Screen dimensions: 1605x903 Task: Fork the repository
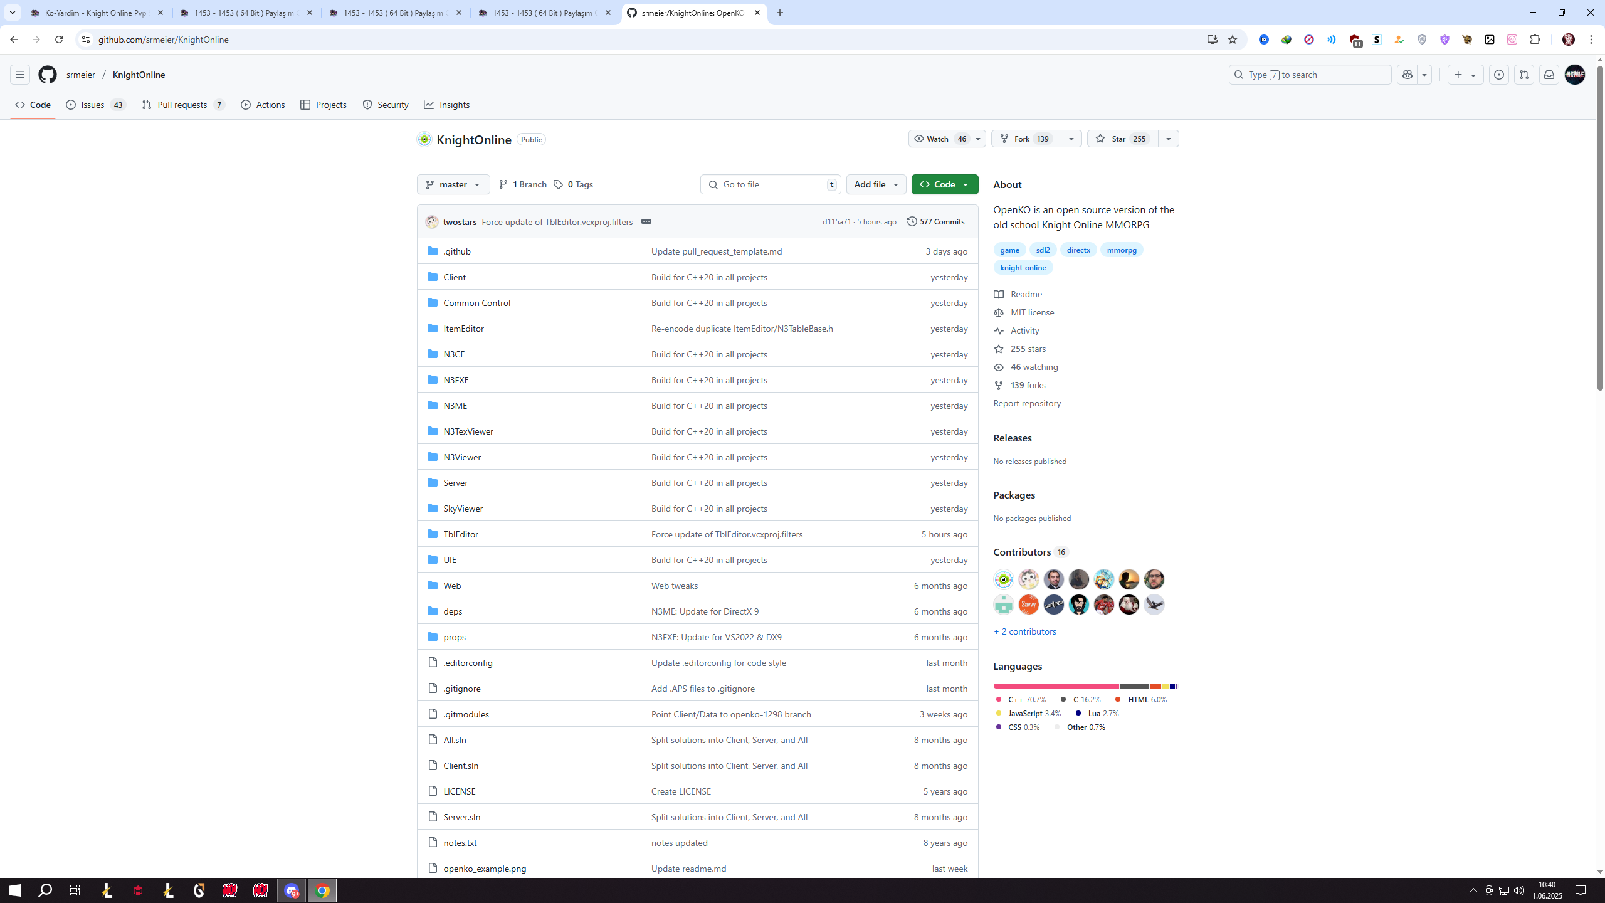coord(1026,139)
